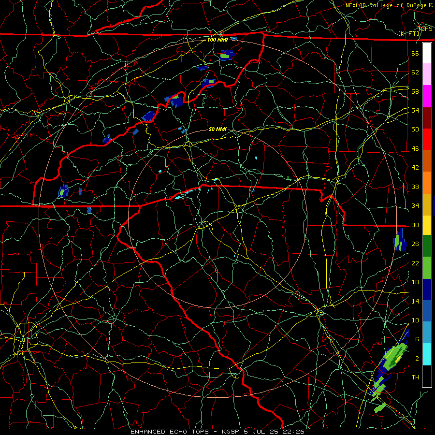
Task: Select the navy blue legend swatch
Action: click(427, 290)
